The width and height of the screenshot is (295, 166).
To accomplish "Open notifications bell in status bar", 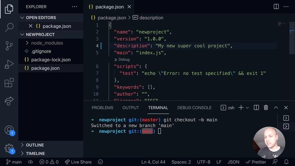I will coord(286,162).
